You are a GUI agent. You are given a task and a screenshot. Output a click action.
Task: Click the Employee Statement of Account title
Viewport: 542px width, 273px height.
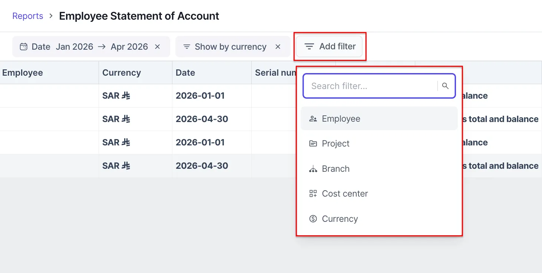tap(139, 16)
